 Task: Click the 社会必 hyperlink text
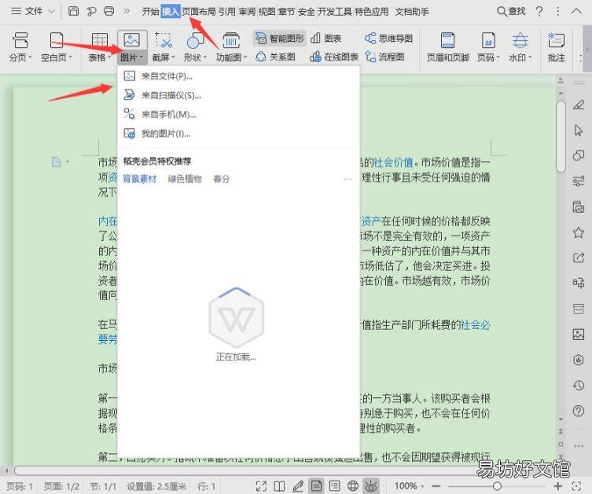475,324
